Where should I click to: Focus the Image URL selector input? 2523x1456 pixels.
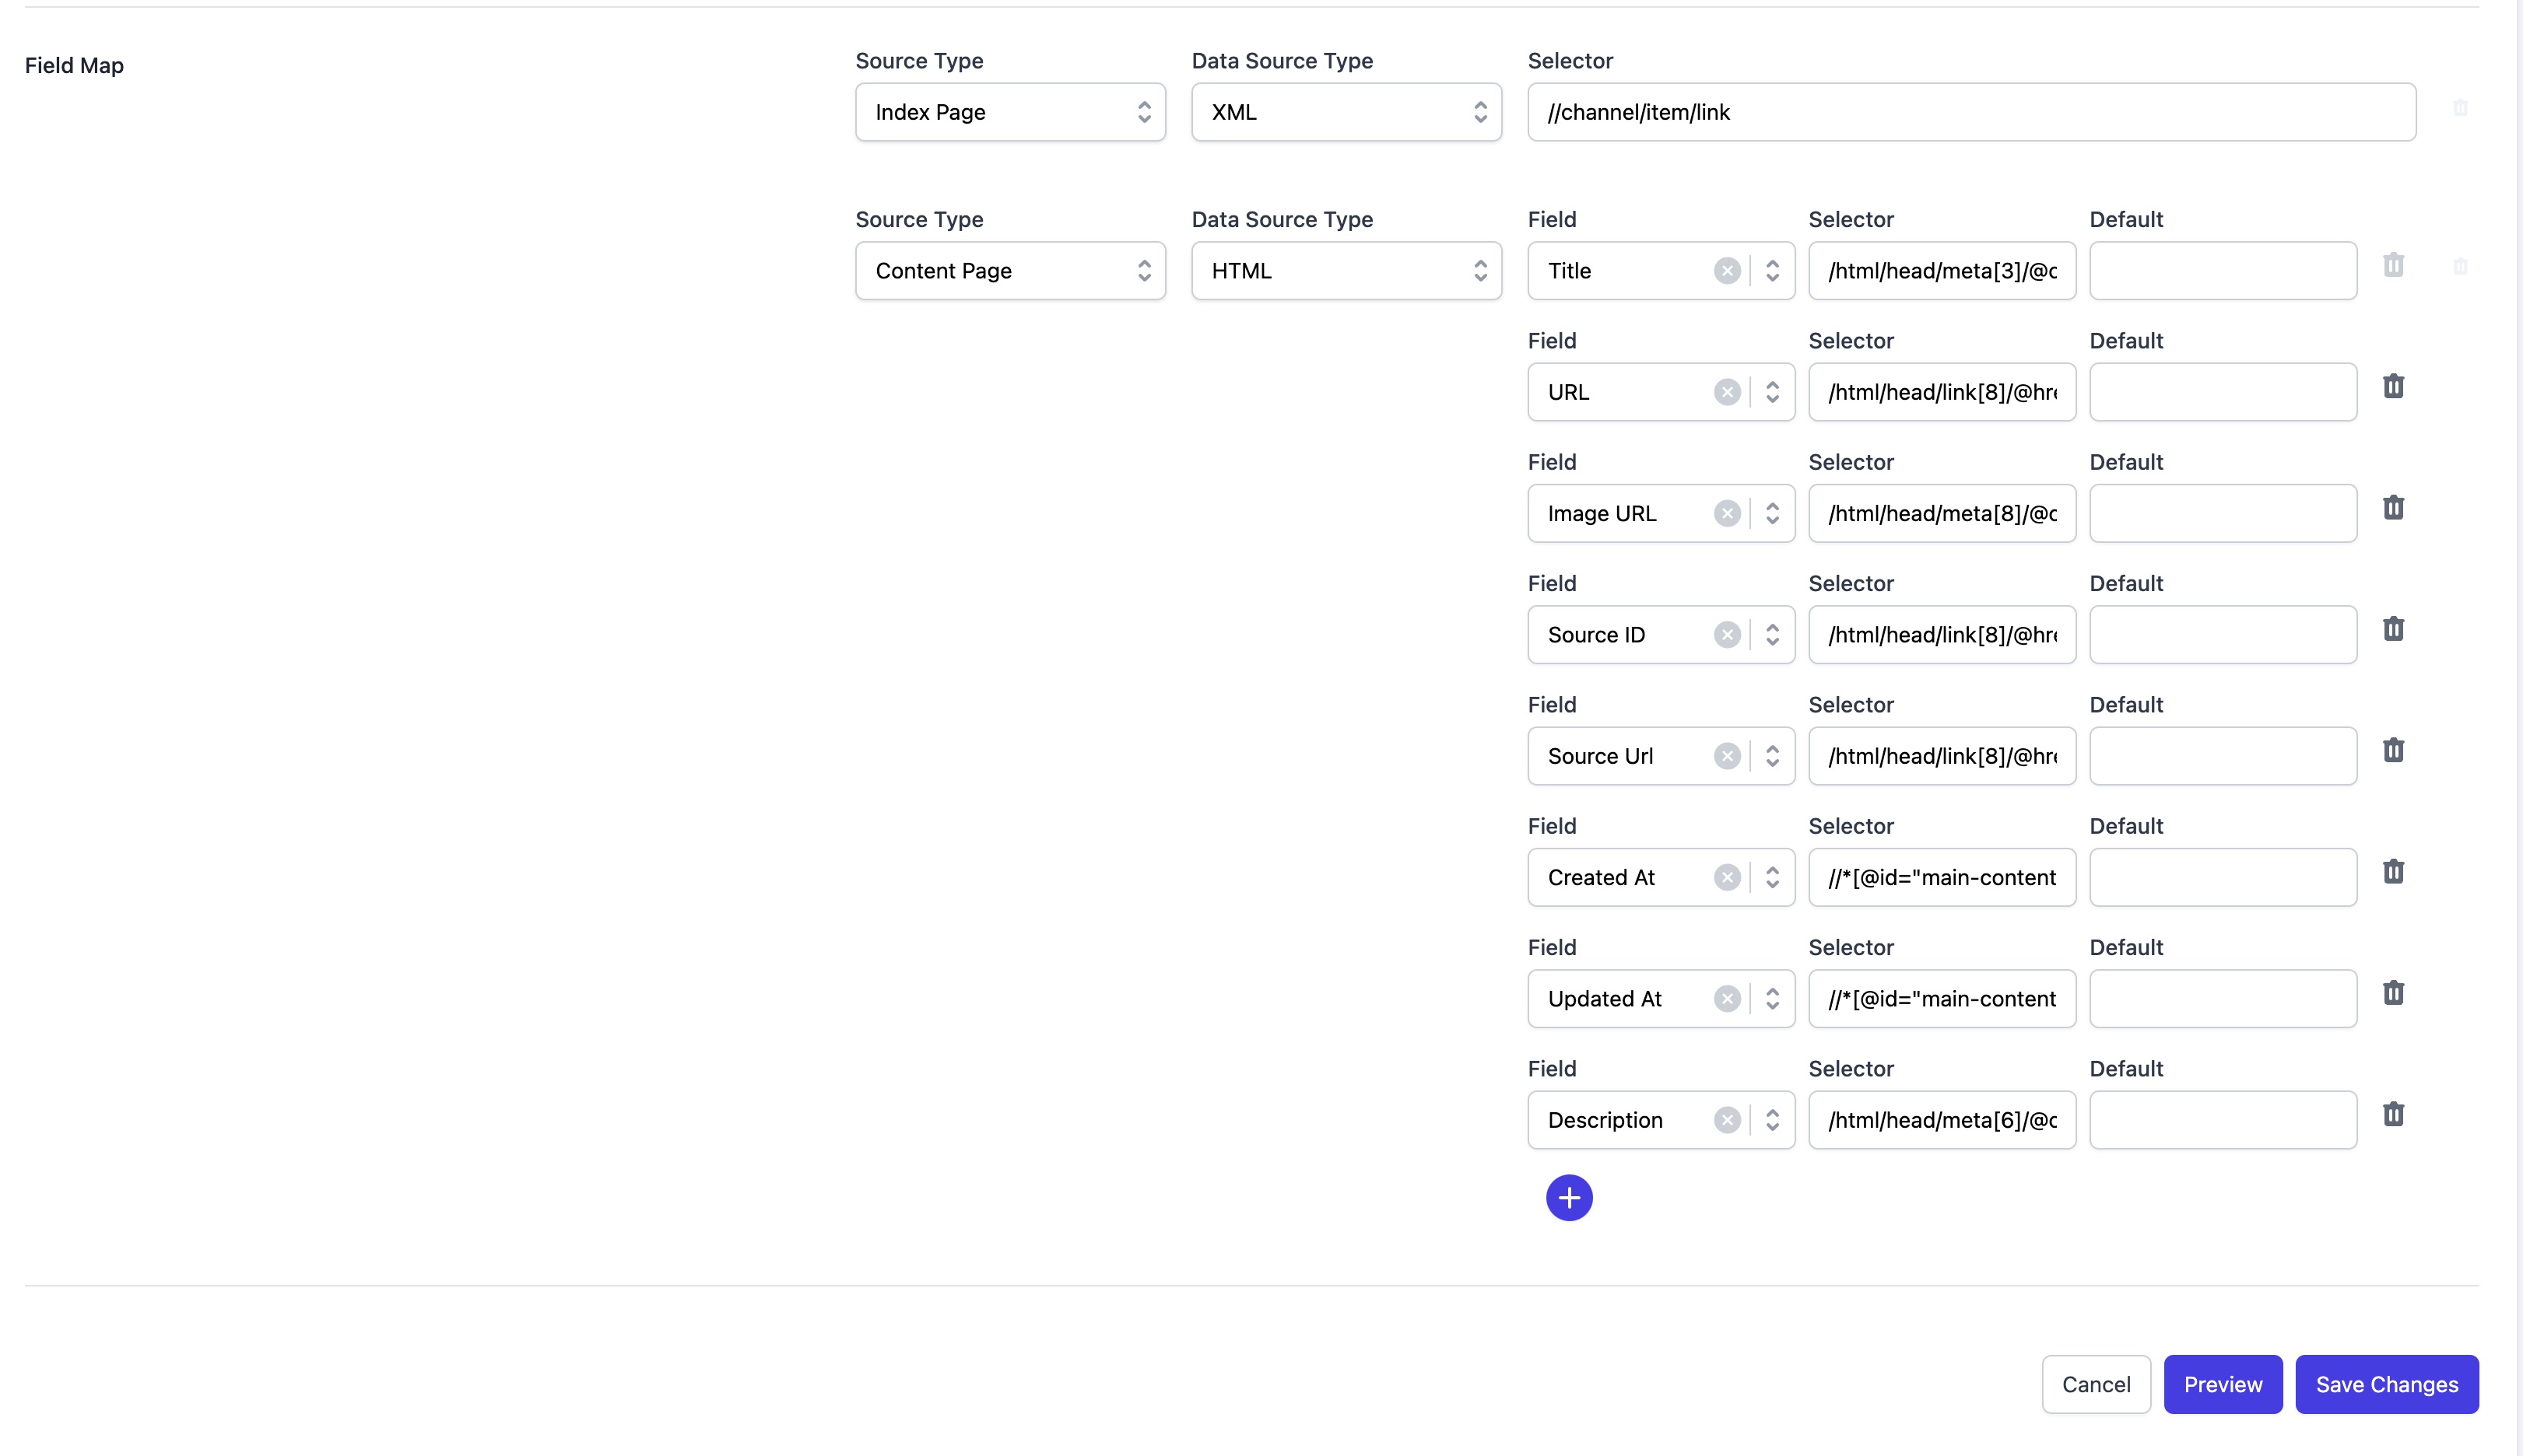click(x=1941, y=514)
